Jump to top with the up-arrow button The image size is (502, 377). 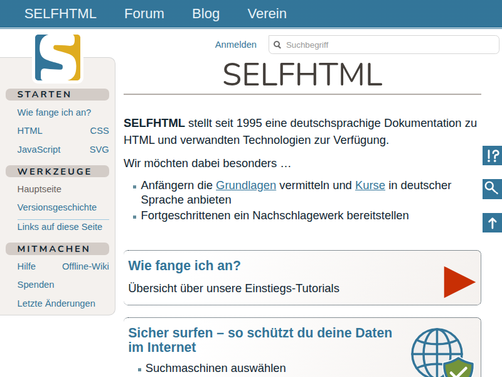(492, 223)
